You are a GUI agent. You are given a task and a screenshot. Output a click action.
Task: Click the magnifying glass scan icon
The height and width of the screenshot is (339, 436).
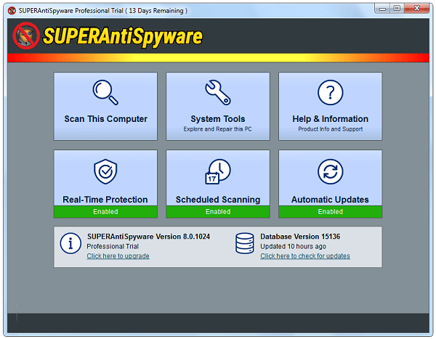click(x=105, y=92)
